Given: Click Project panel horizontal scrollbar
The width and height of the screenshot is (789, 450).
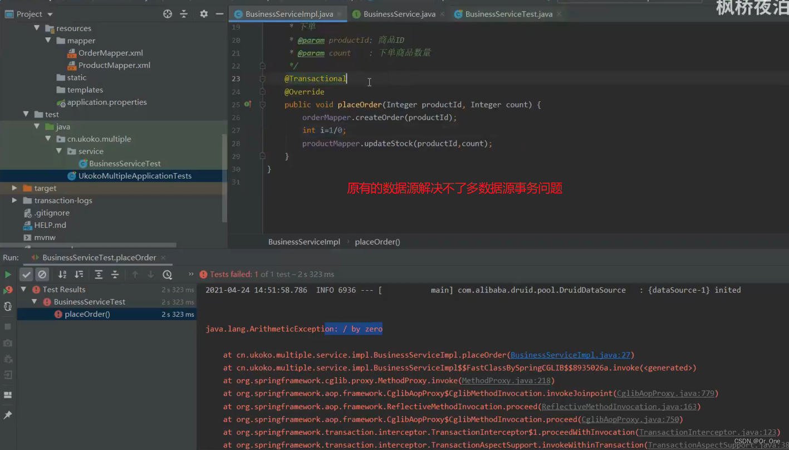Looking at the screenshot, I should (88, 245).
